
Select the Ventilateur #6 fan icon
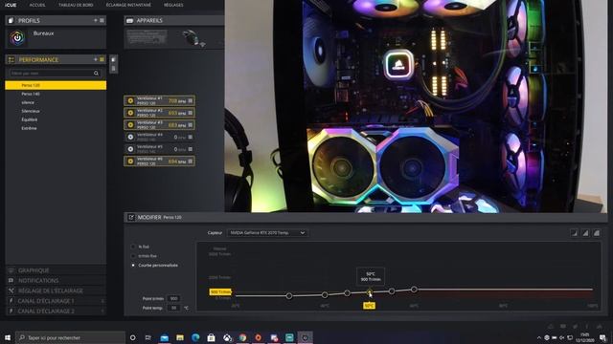pyautogui.click(x=130, y=161)
